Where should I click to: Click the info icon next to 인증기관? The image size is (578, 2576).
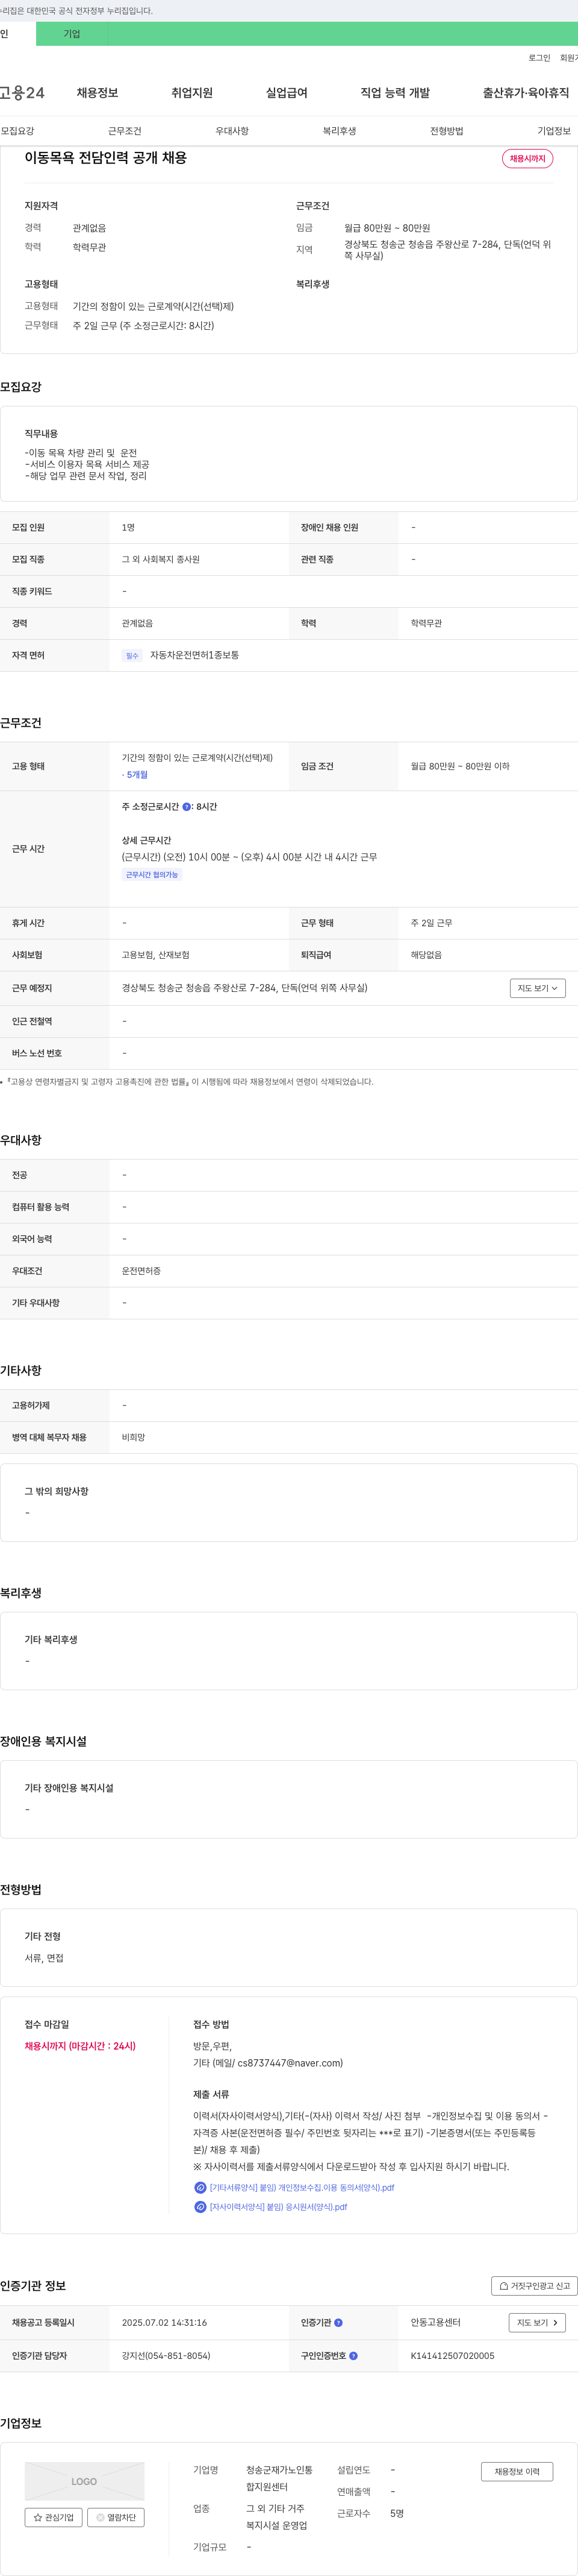338,2322
